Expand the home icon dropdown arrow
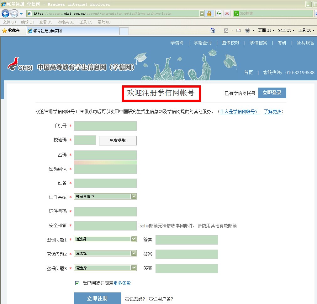 [x=219, y=30]
